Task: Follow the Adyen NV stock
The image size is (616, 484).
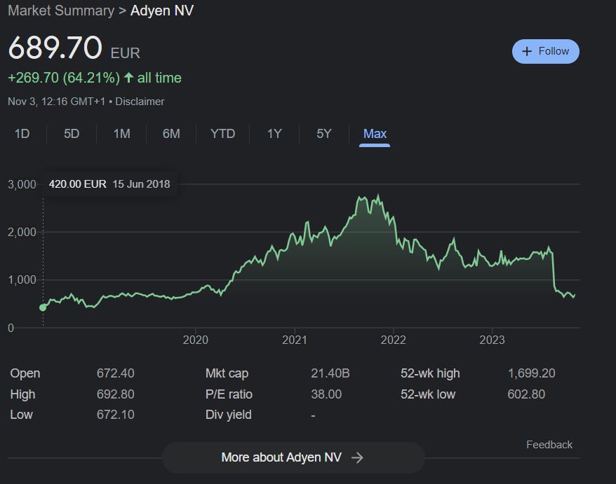Action: pos(545,51)
